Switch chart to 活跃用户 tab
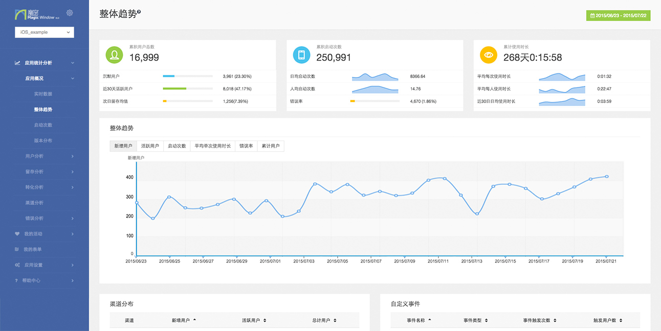661x331 pixels. click(150, 146)
